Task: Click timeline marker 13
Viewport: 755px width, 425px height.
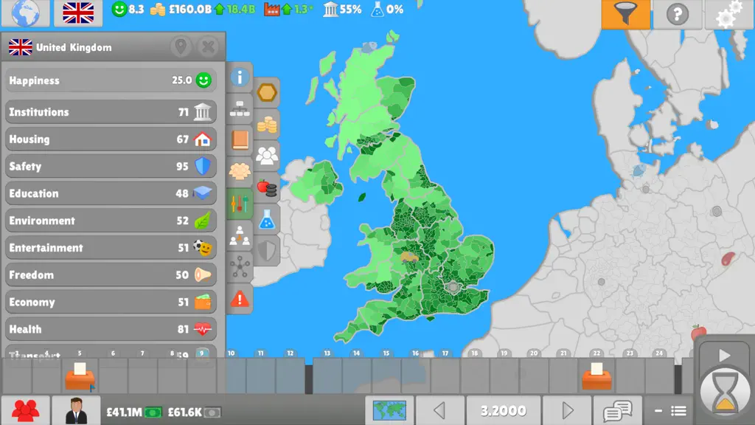Action: [327, 353]
